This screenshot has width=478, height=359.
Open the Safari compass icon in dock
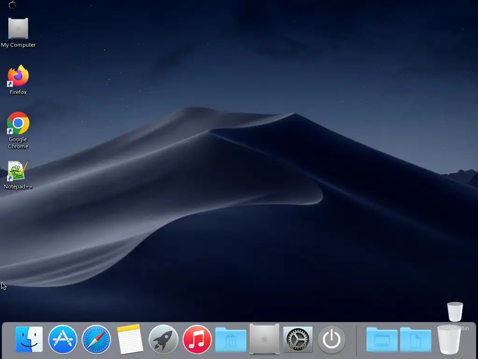tap(96, 339)
